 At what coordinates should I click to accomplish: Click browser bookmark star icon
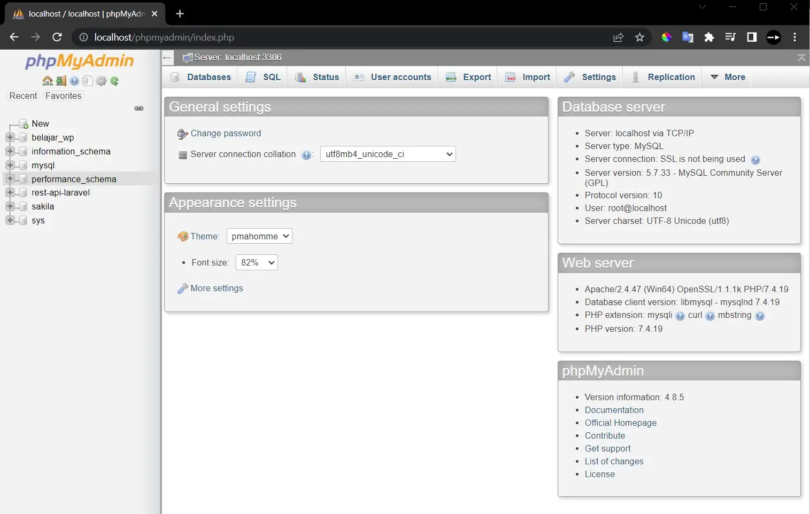(x=639, y=37)
